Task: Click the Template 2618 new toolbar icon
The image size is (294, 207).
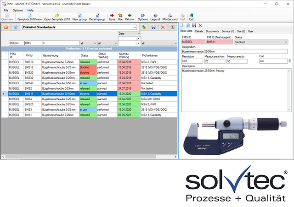Action: (x=29, y=17)
